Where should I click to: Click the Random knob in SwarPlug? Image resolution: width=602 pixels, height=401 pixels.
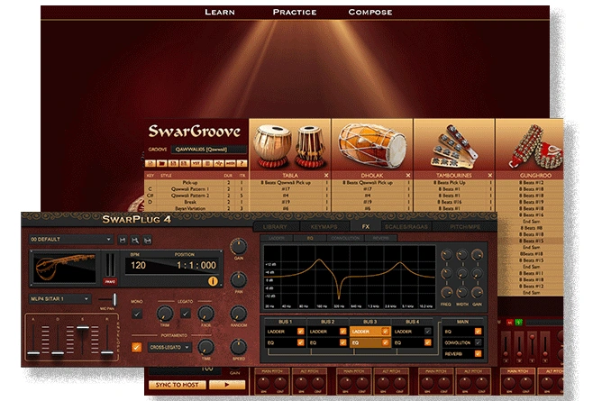[x=238, y=314]
